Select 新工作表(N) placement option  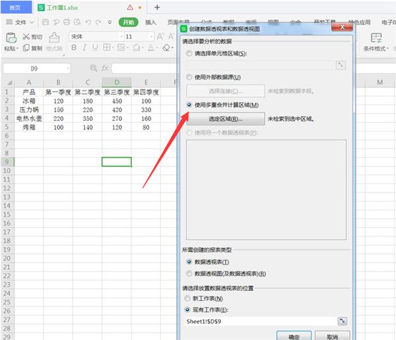187,298
